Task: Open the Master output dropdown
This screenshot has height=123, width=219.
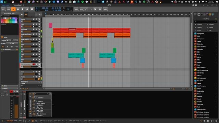Action: 10,88
